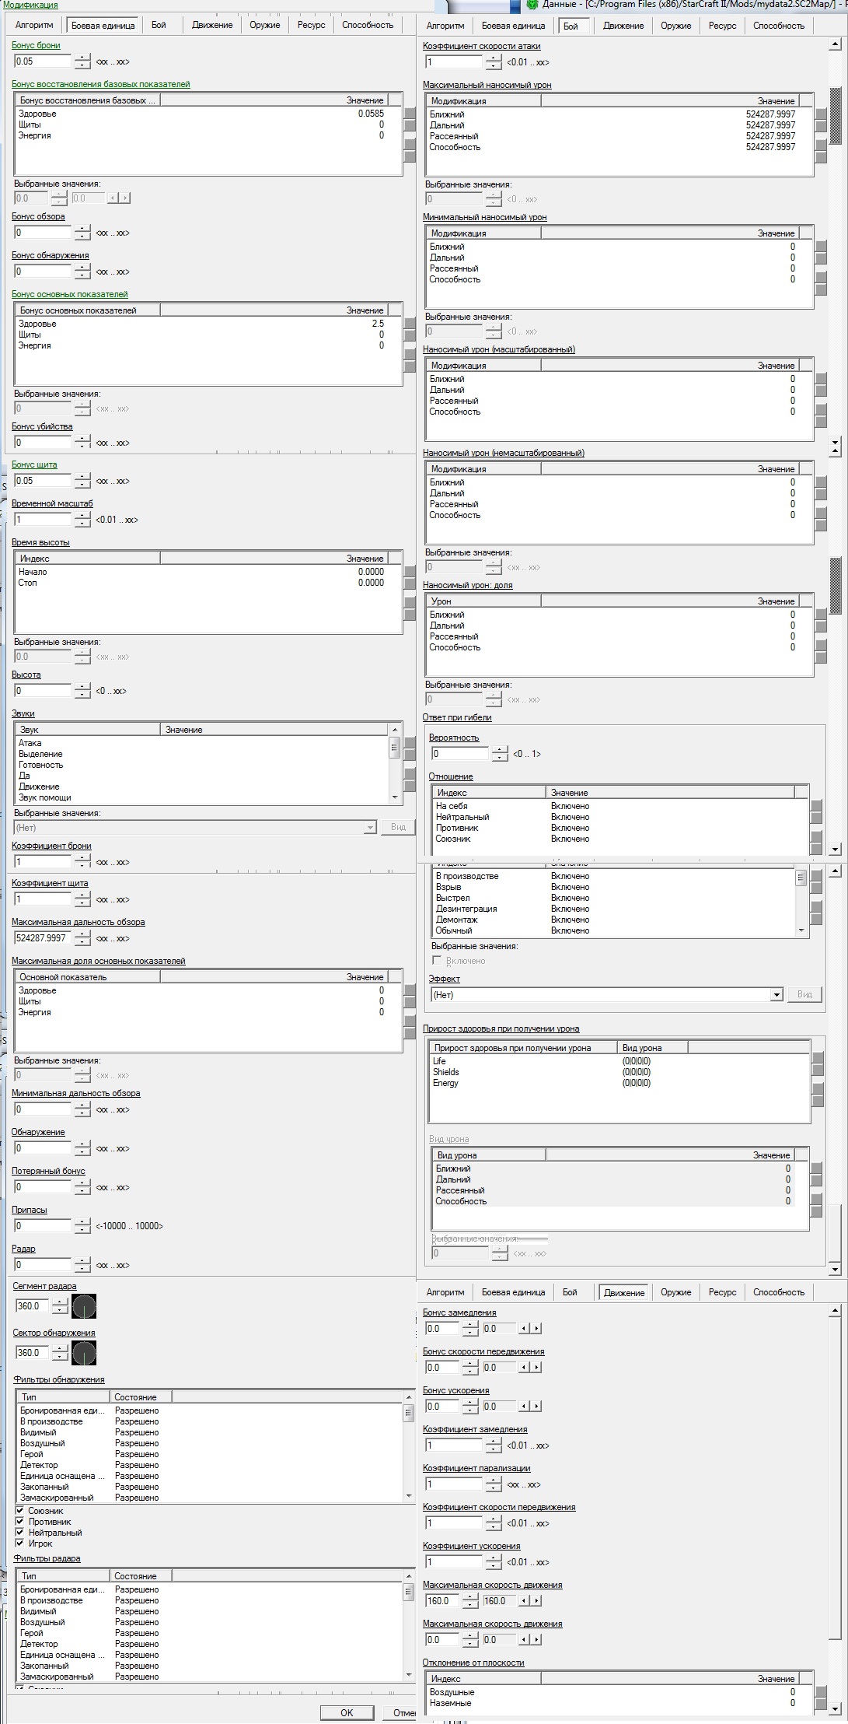Select Оружие tab in Модификация panel
This screenshot has width=848, height=1724.
264,25
